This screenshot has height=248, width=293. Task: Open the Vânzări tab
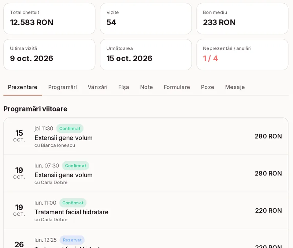(97, 87)
